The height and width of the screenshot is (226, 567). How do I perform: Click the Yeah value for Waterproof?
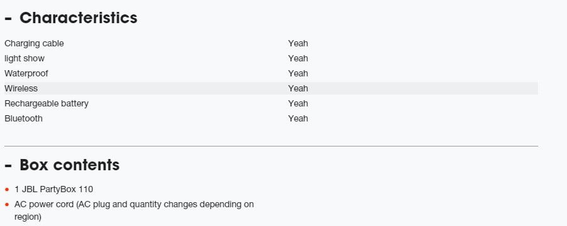(x=298, y=73)
